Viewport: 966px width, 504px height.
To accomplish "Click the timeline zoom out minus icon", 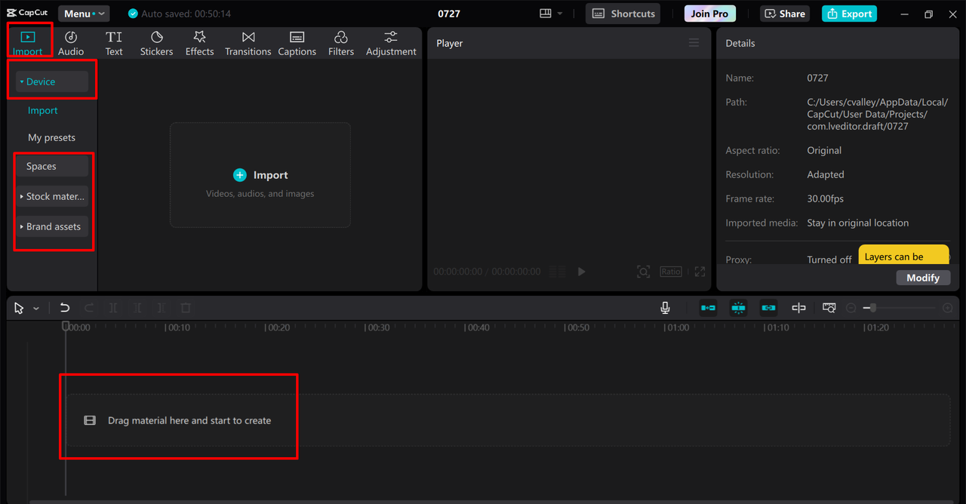I will pos(851,308).
